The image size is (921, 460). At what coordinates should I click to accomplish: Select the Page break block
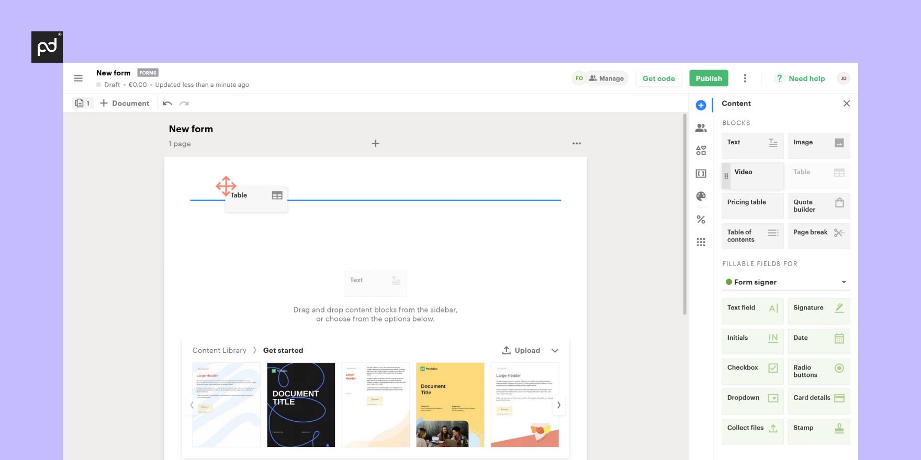pos(819,236)
